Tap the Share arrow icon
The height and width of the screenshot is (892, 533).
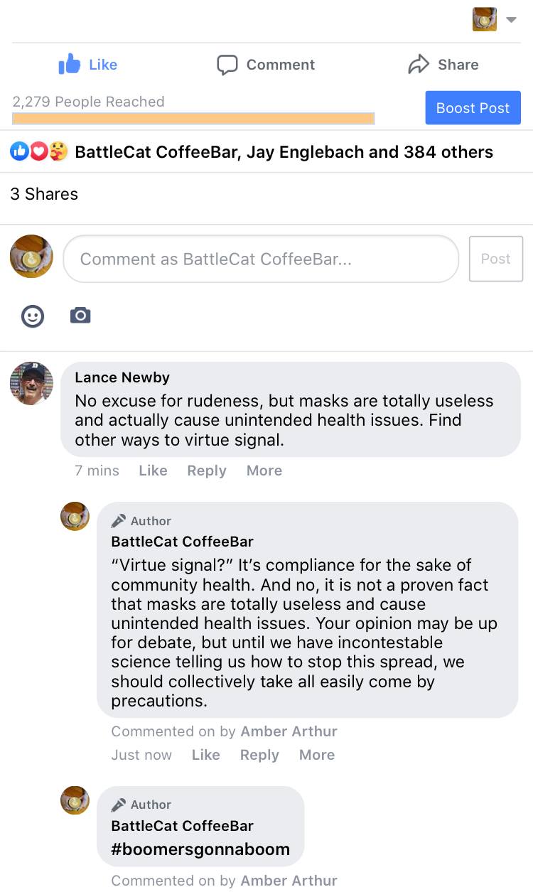[x=419, y=65]
